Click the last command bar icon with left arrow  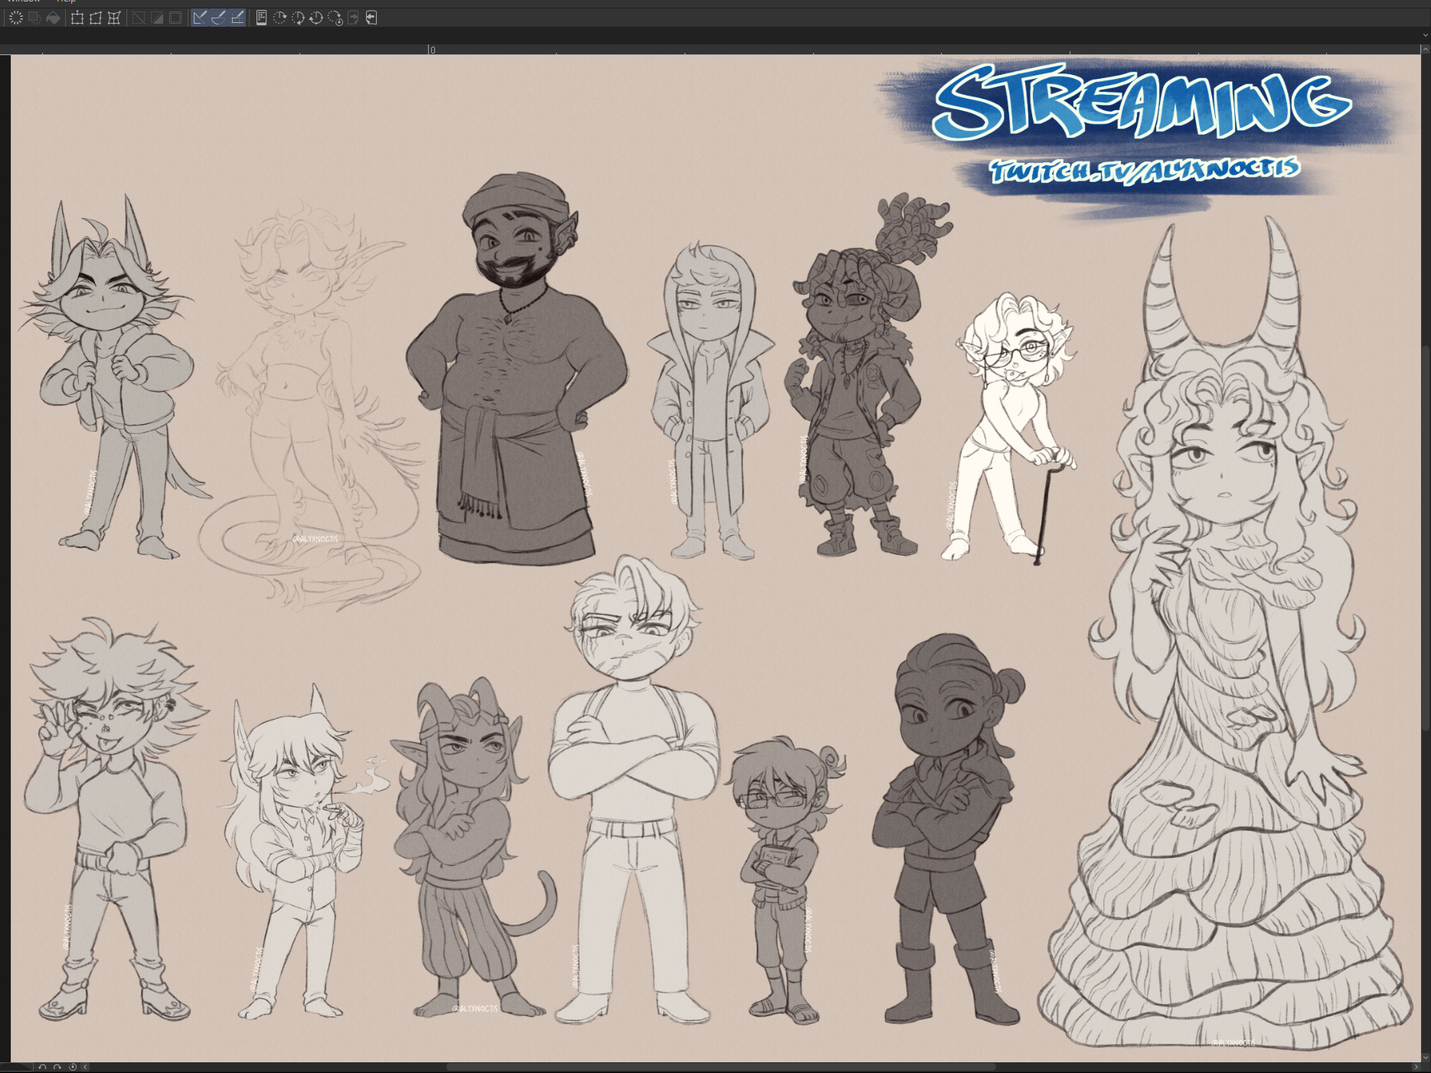pyautogui.click(x=371, y=18)
